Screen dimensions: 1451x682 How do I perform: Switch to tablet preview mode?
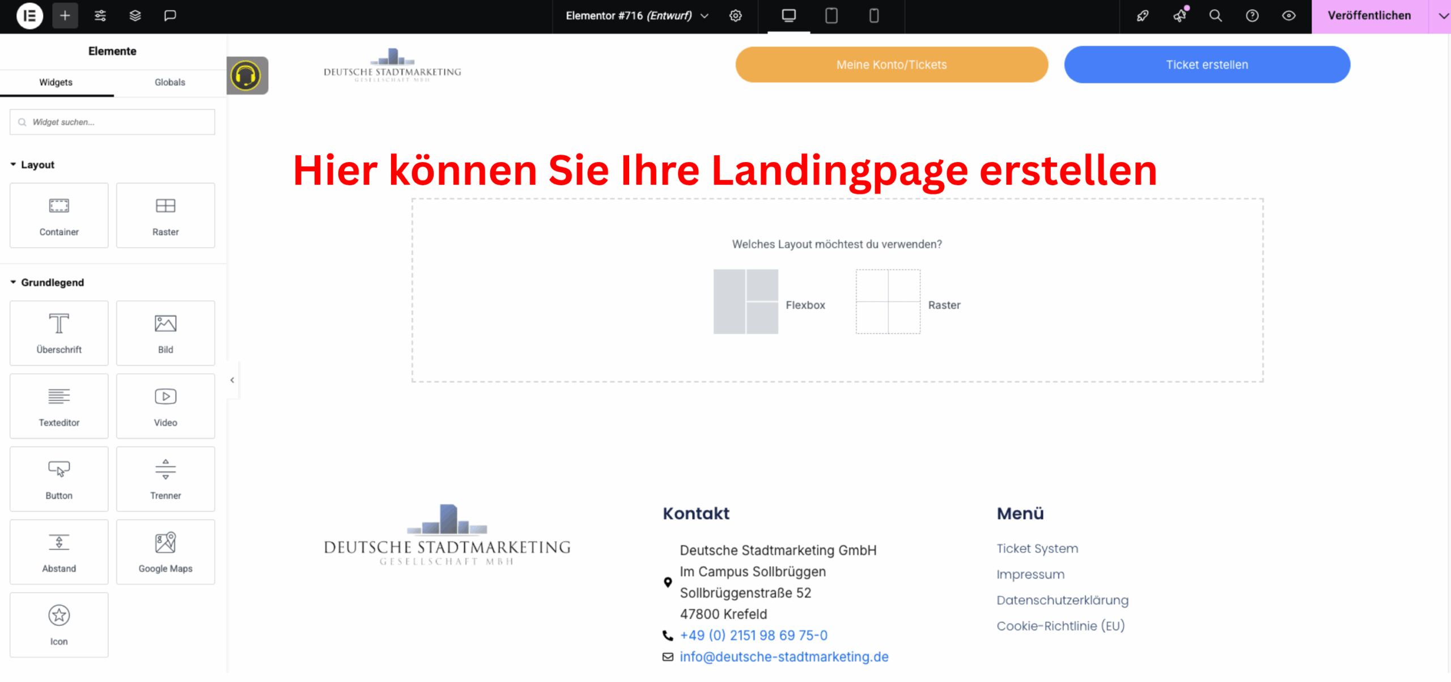pos(830,15)
